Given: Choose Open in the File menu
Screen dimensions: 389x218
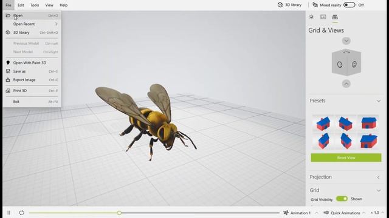Looking at the screenshot, I should 32,16.
